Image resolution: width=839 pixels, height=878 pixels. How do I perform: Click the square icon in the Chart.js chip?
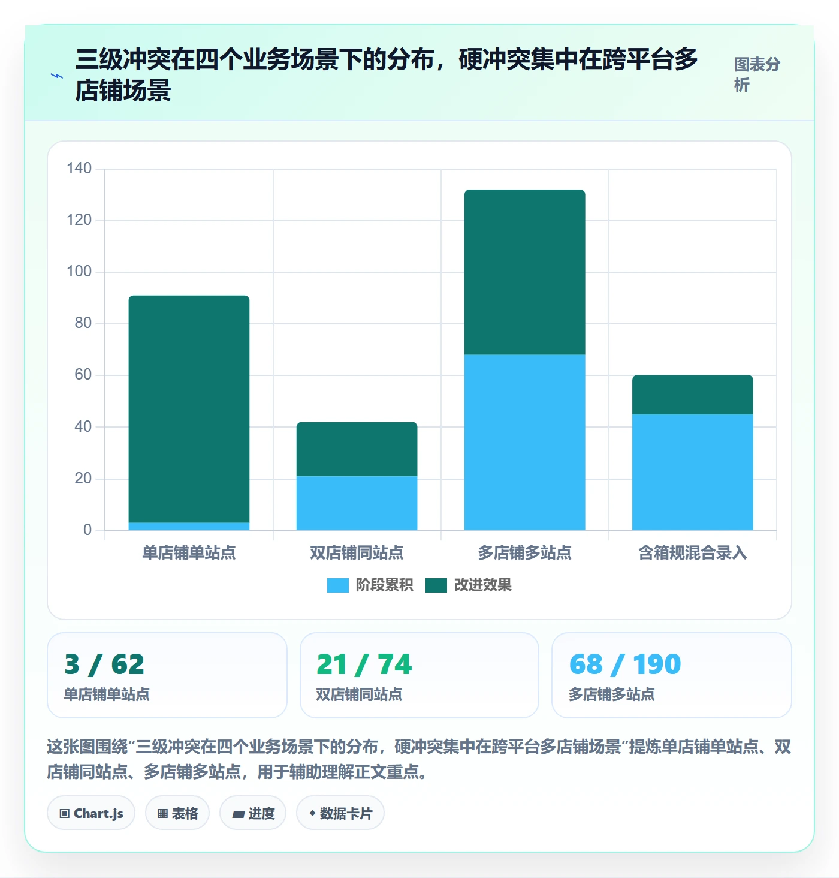[64, 814]
